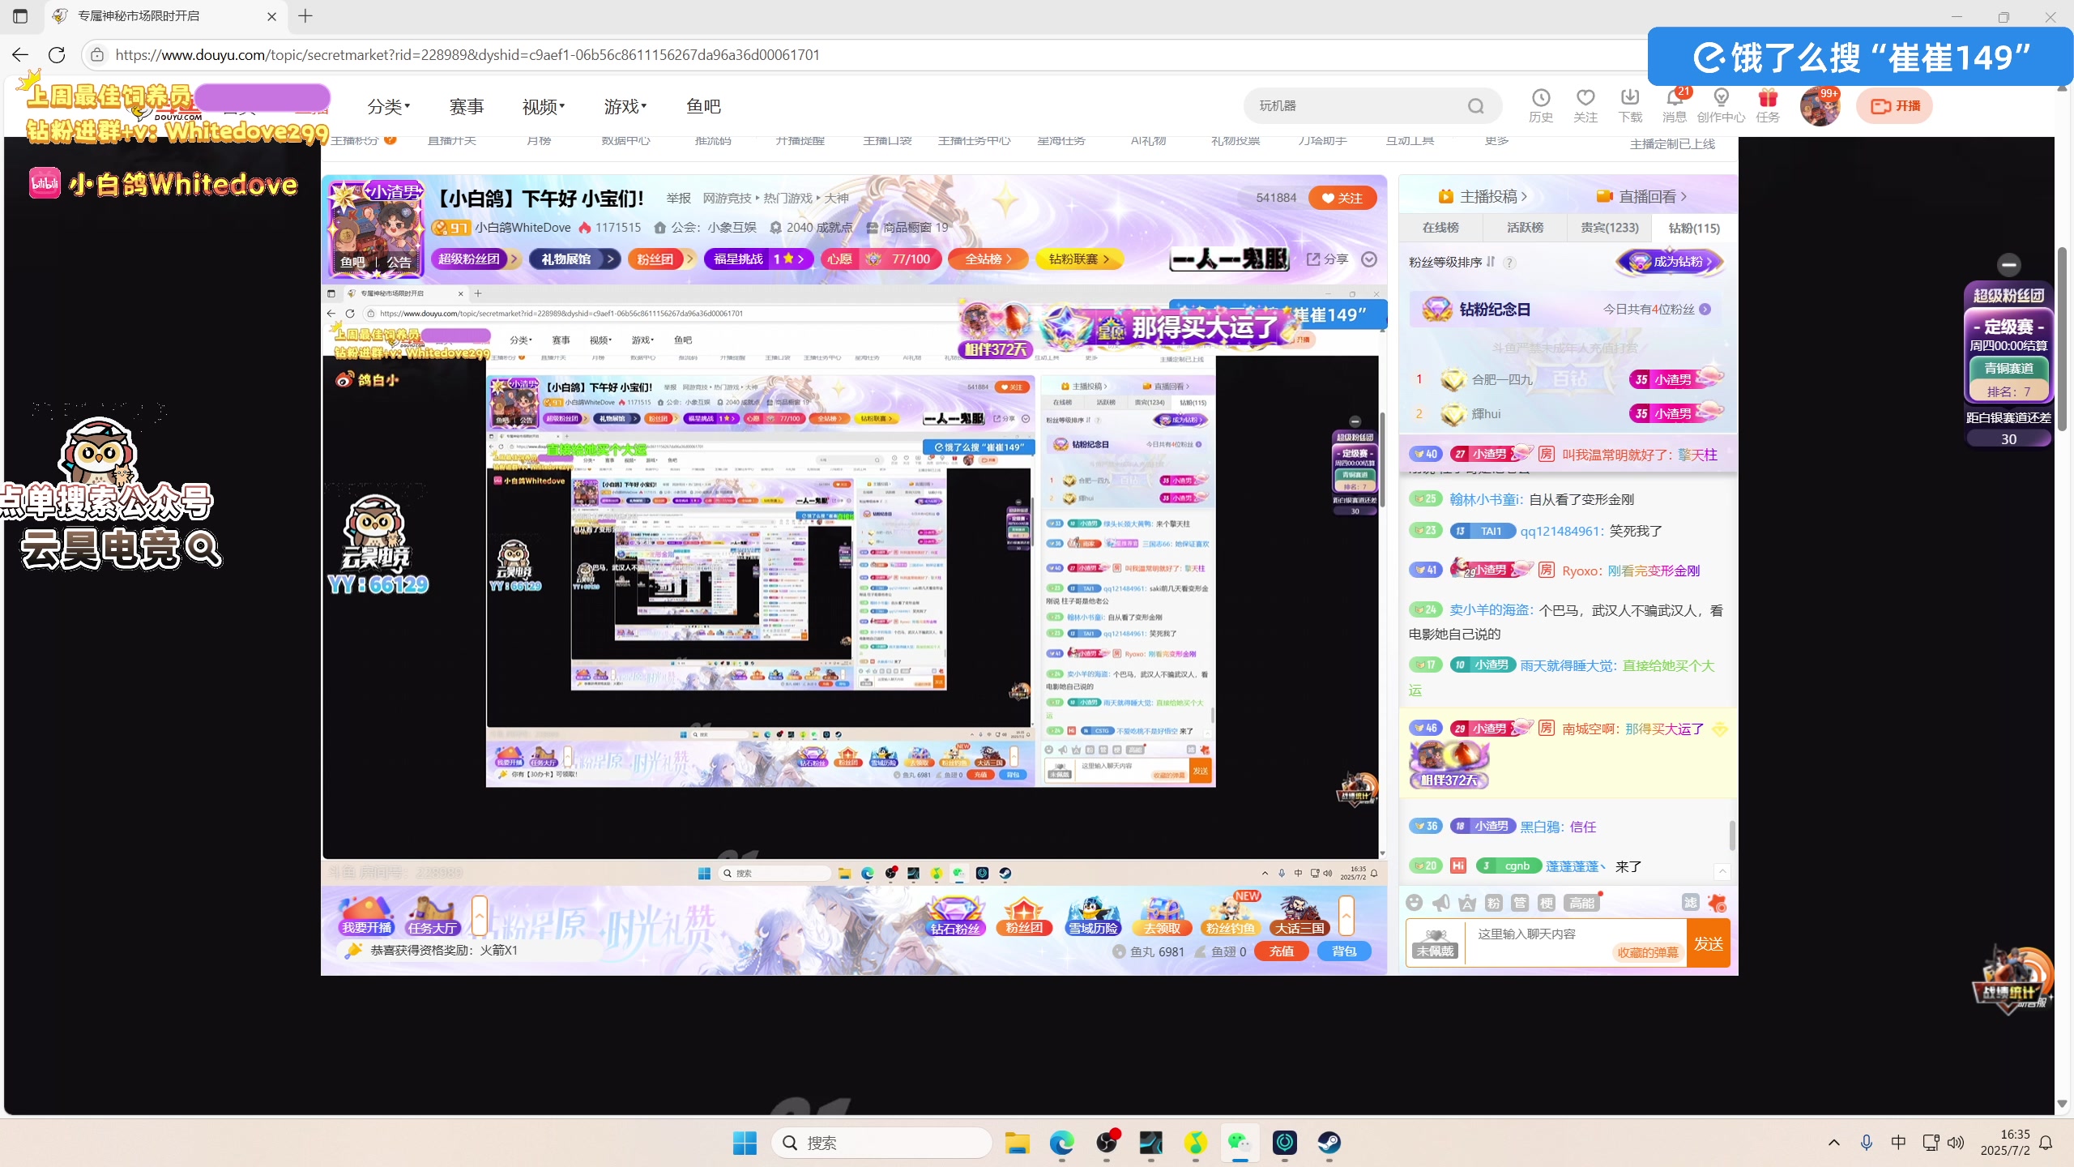Image resolution: width=2074 pixels, height=1167 pixels.
Task: Open 钻石粉丝 diamond fan icon
Action: (955, 916)
